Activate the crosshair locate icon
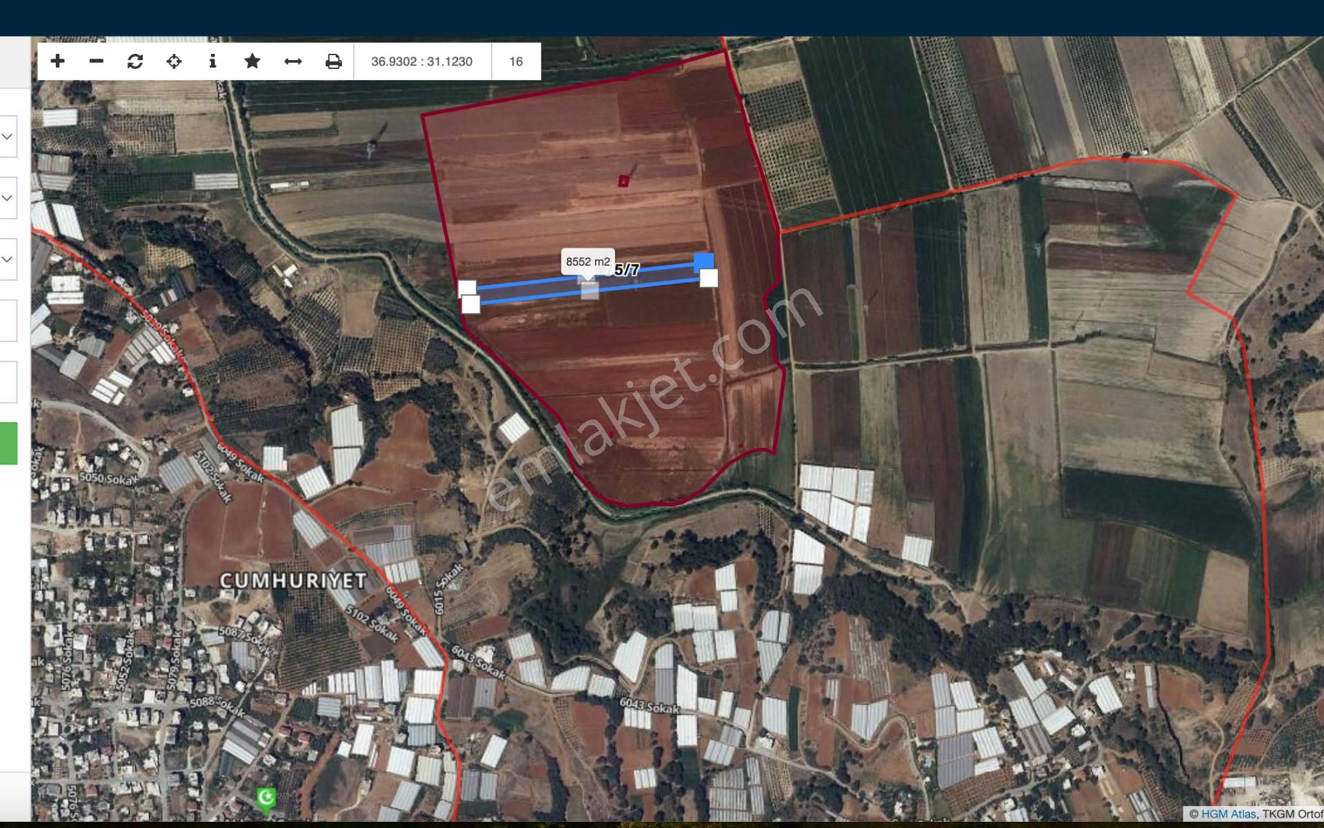 (x=174, y=61)
